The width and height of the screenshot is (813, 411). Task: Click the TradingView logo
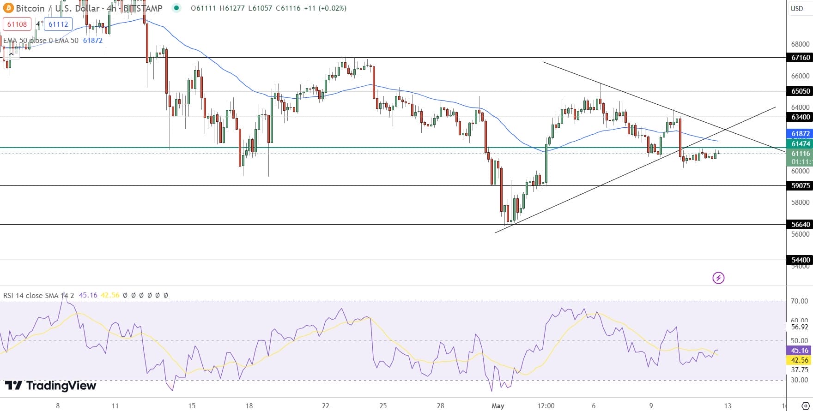(x=50, y=386)
